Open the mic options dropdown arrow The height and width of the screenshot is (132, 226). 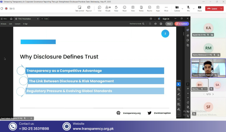pyautogui.click(x=193, y=9)
